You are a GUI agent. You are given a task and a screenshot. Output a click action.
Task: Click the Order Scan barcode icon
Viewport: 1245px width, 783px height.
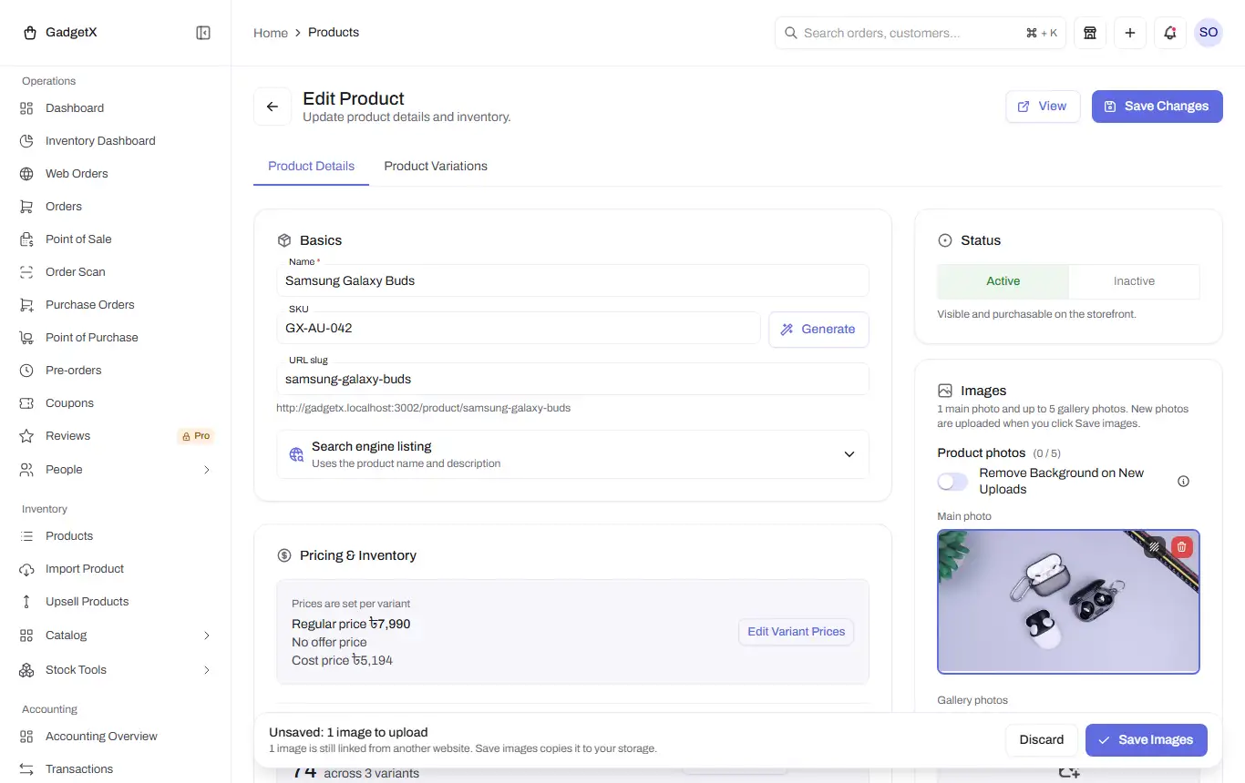tap(26, 272)
